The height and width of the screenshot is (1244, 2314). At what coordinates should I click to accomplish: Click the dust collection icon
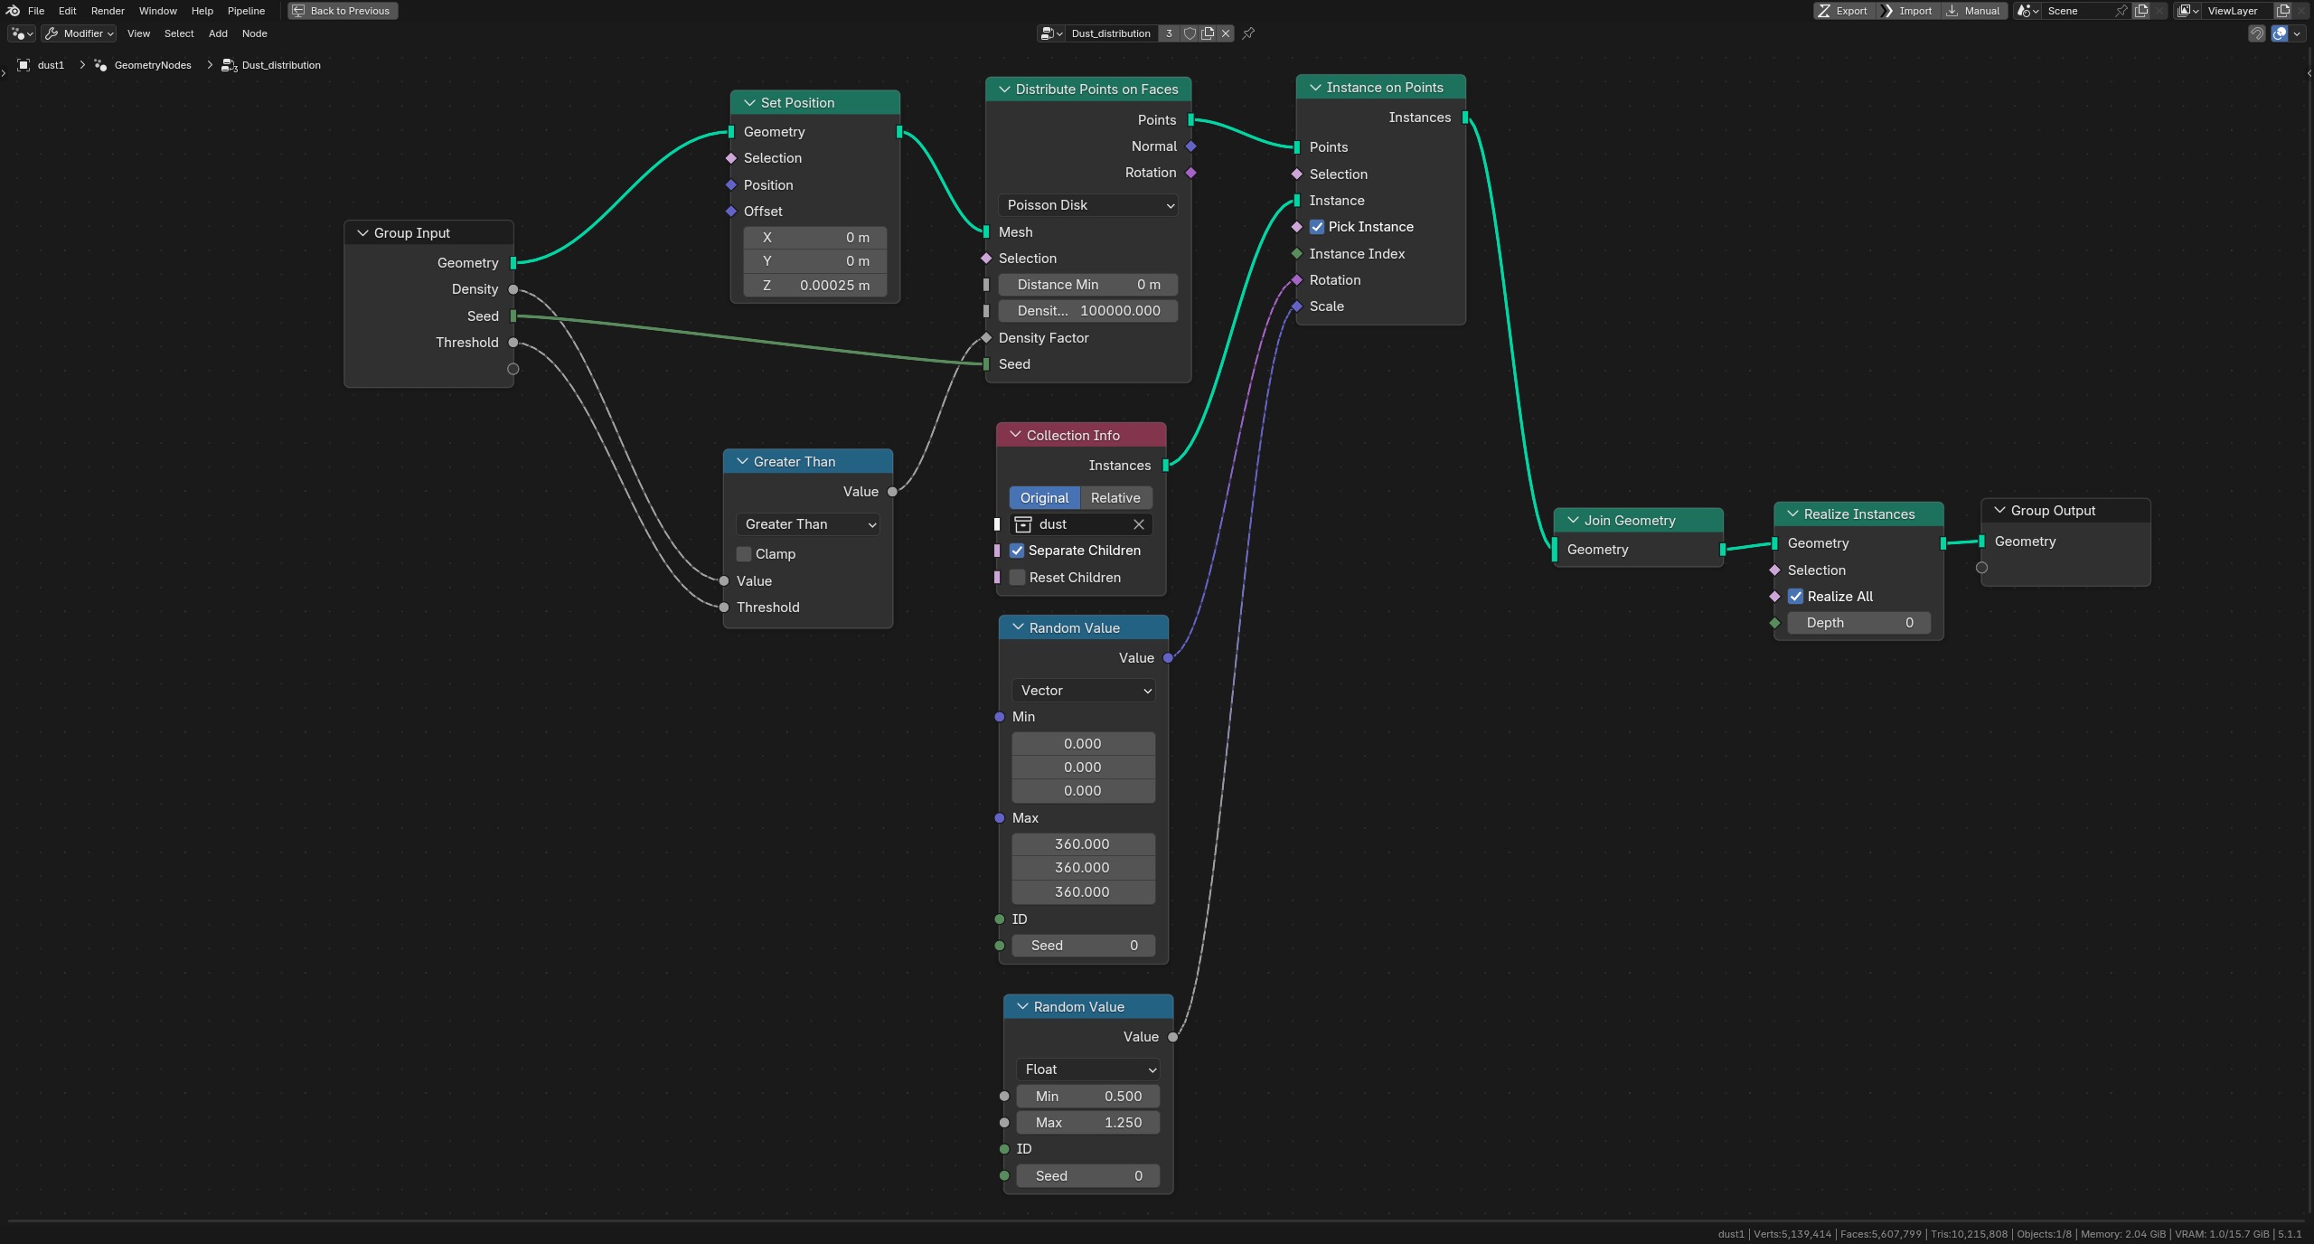point(1023,524)
